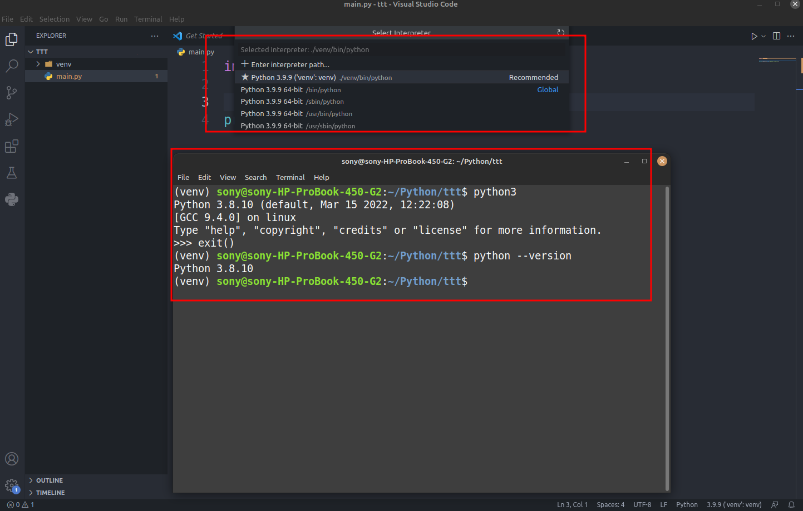The image size is (803, 511).
Task: Open Explorer Views and More Actions ellipsis
Action: (x=155, y=36)
